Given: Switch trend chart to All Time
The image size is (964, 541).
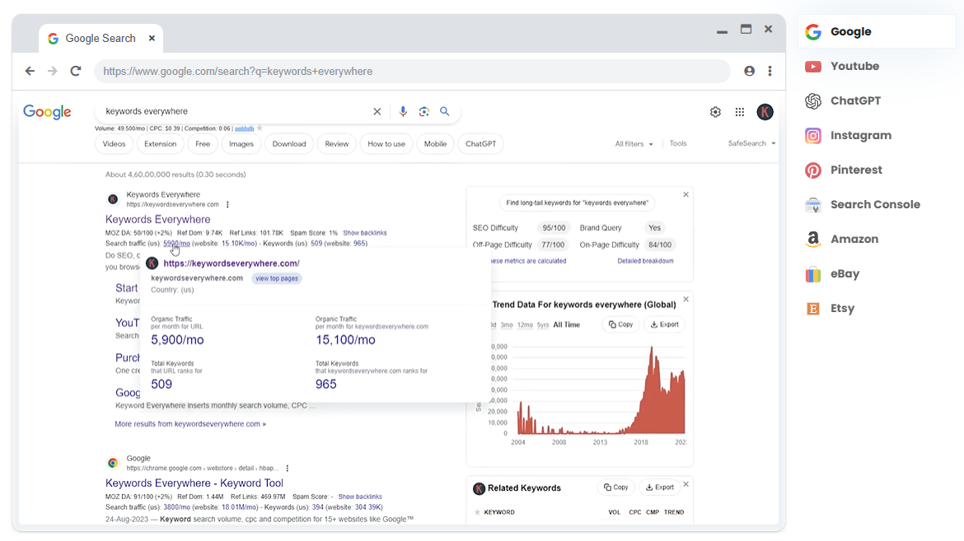Looking at the screenshot, I should click(566, 324).
